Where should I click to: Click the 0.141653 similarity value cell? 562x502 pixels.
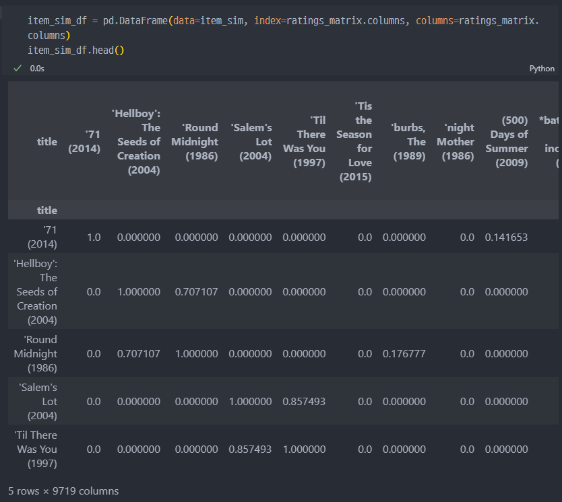click(x=506, y=238)
